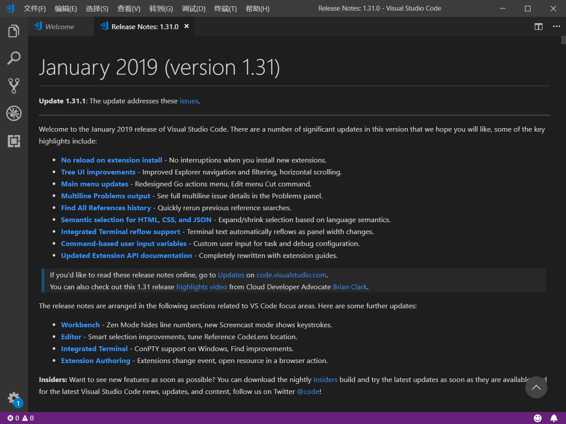Open the @code Twitter link
Image resolution: width=566 pixels, height=424 pixels.
pos(308,391)
